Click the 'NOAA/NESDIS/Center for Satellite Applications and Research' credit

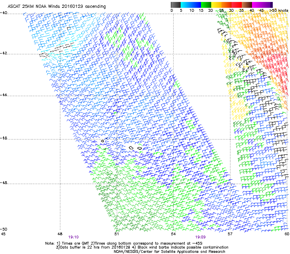pos(169,252)
